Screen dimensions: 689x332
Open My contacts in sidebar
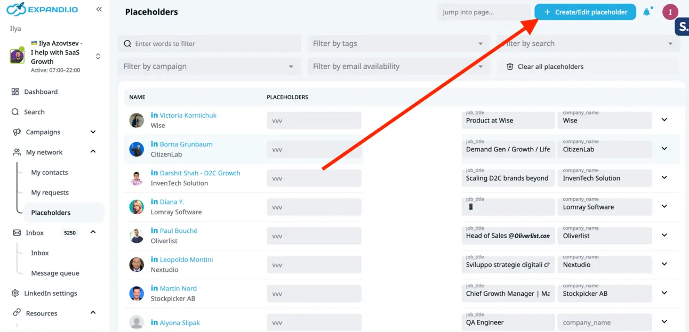(x=50, y=173)
